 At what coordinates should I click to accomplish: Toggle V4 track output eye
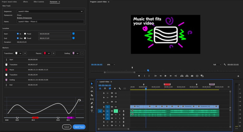tap(116, 93)
